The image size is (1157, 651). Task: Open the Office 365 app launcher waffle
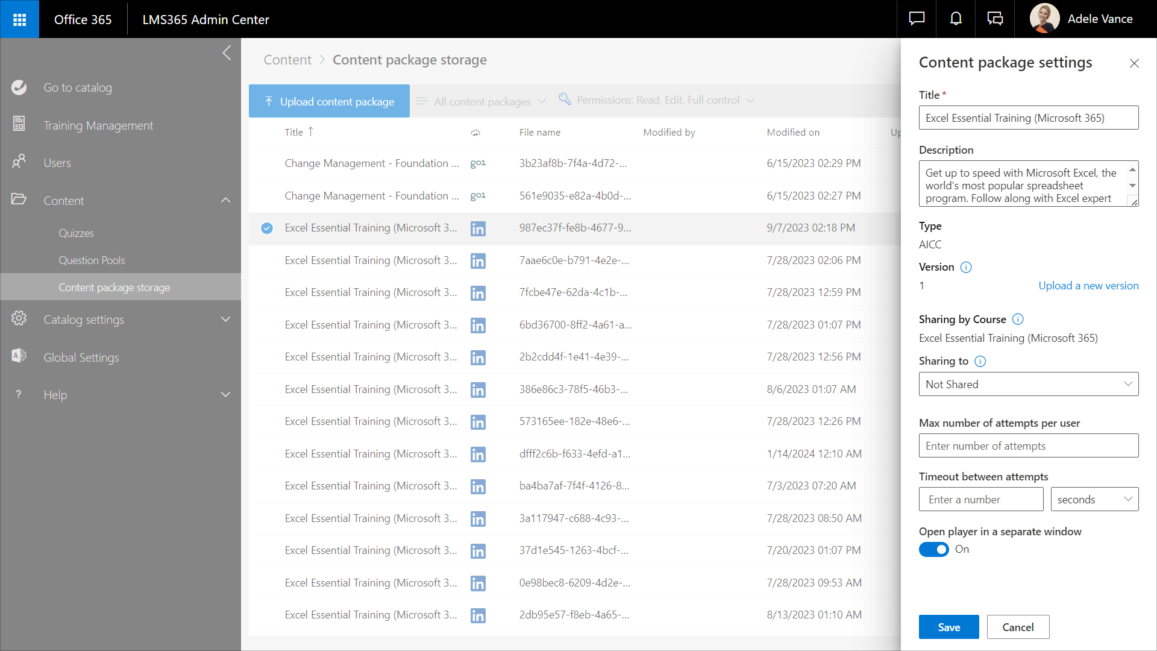(19, 19)
